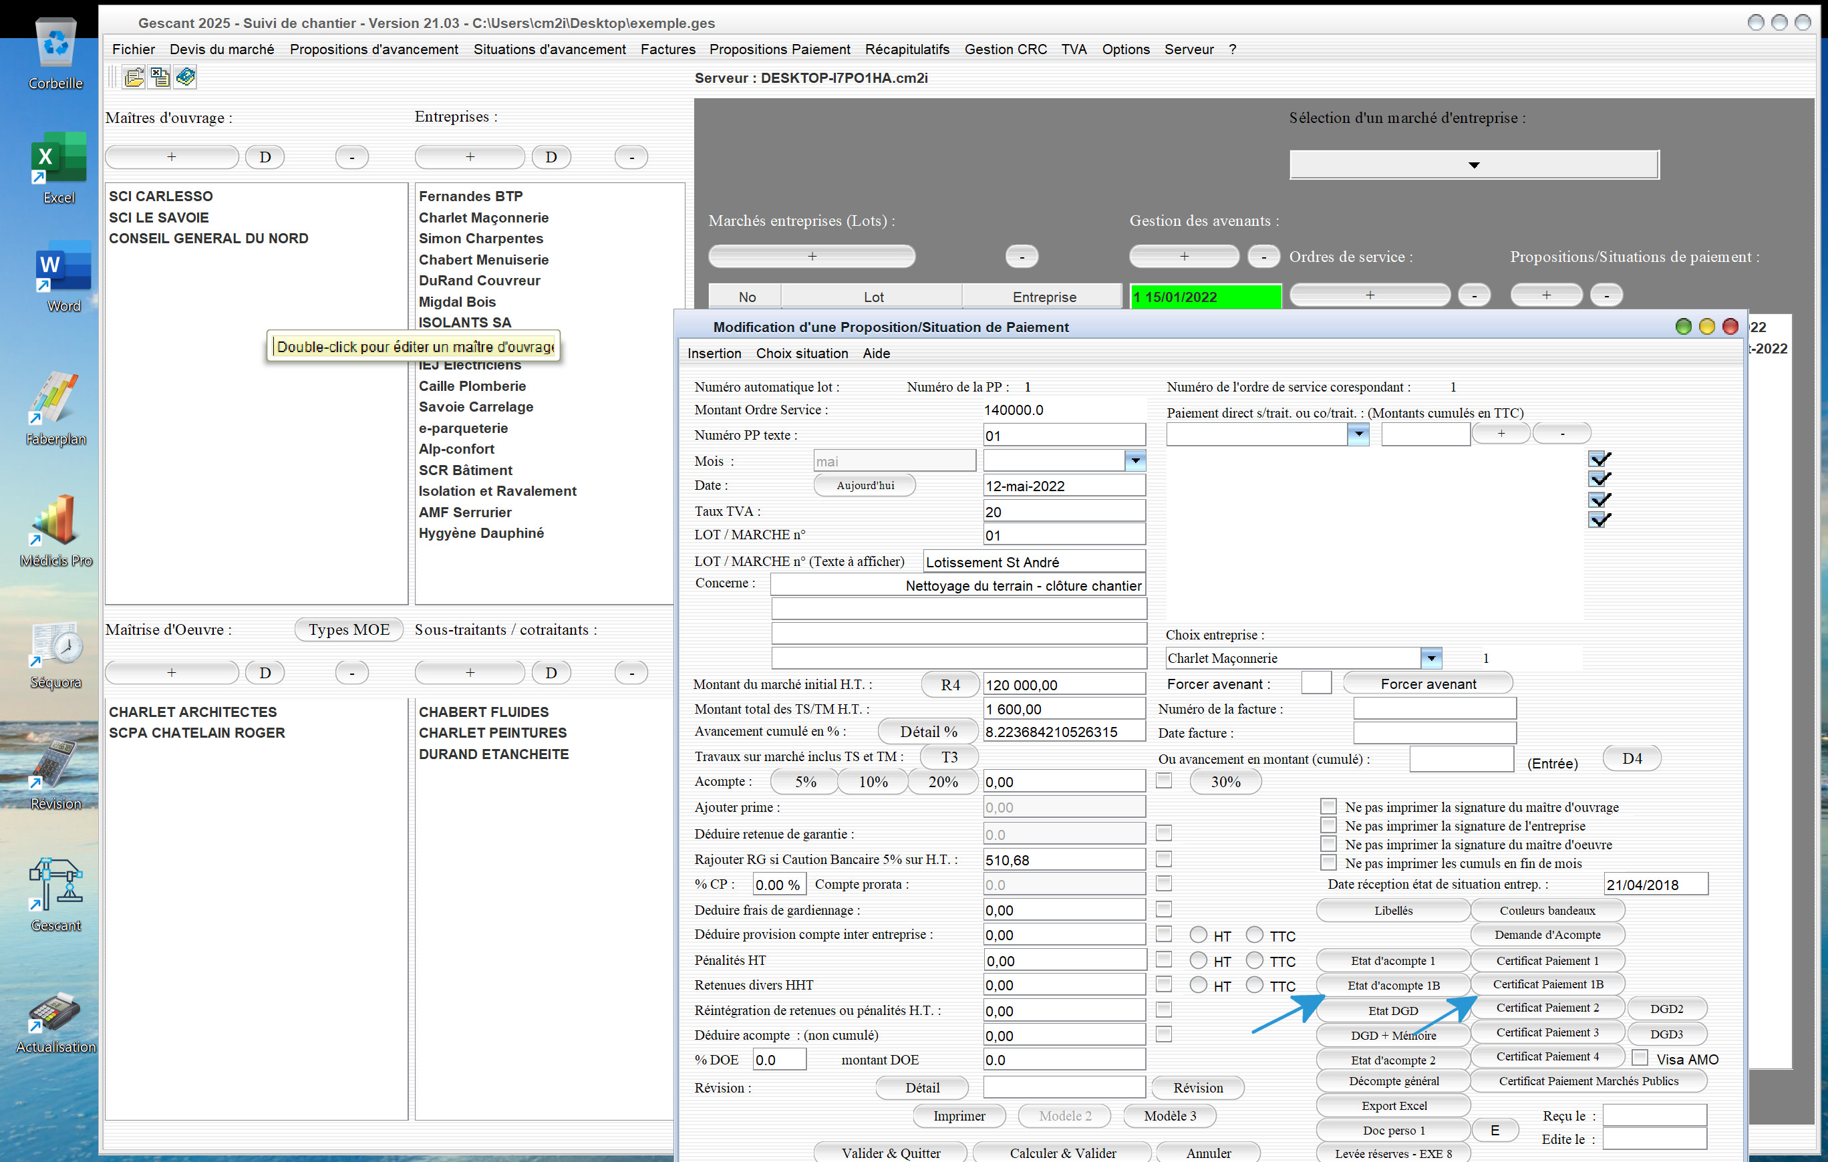
Task: Click the Couleurs bandeaux button
Action: 1547,910
